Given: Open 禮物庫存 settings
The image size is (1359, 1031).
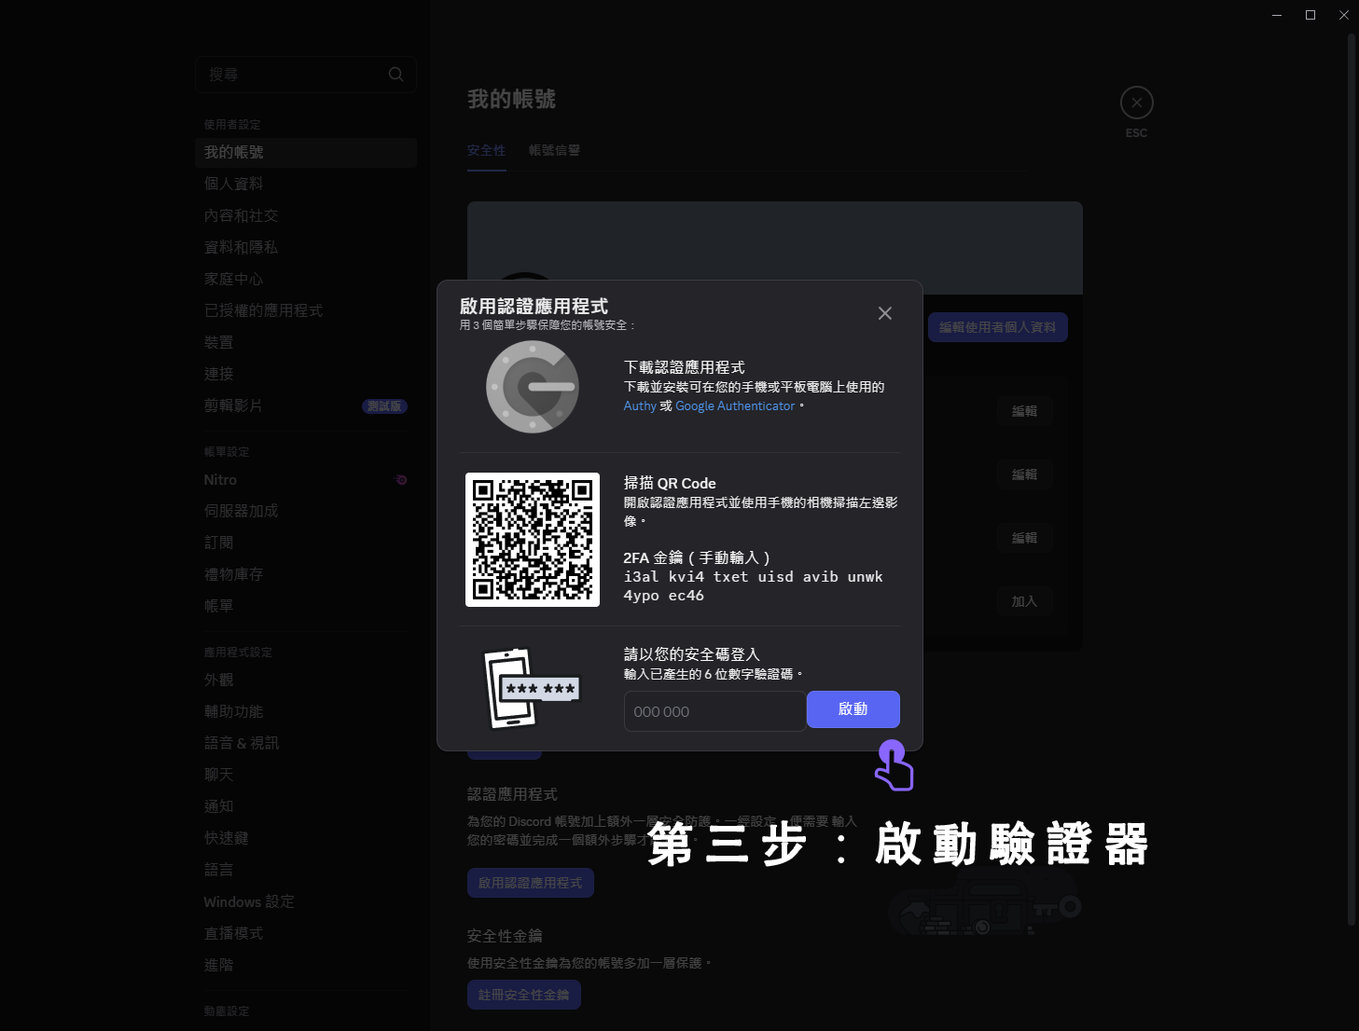Looking at the screenshot, I should (x=306, y=574).
